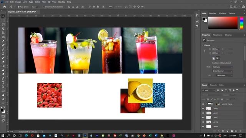Click the ENG language indicator in taskbar
The width and height of the screenshot is (246, 138).
click(x=224, y=135)
